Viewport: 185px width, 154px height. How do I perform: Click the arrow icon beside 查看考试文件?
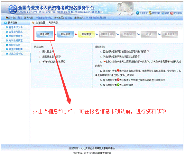coord(7,27)
